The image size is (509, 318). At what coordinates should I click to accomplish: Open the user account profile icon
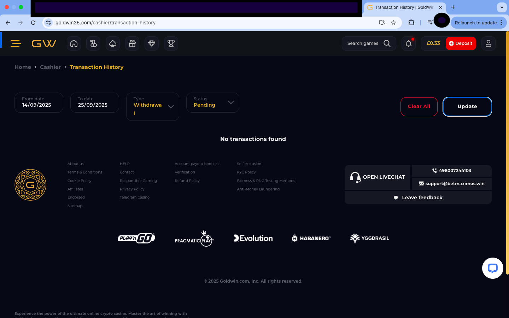click(488, 43)
